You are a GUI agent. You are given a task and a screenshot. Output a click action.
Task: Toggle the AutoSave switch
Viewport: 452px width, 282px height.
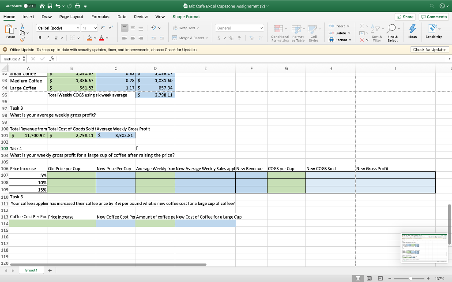(x=29, y=6)
